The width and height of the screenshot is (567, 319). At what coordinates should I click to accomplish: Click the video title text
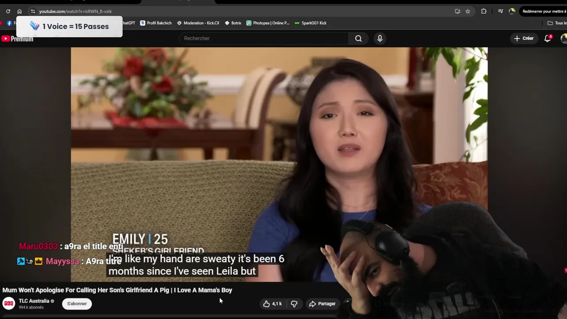point(117,290)
